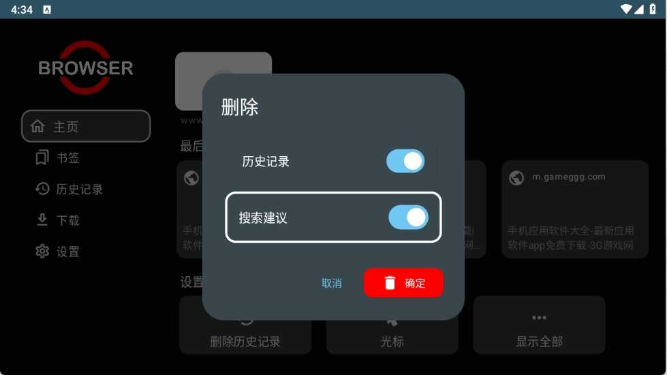
Task: Click globe icon on m.gameggg.com card
Action: pyautogui.click(x=516, y=178)
